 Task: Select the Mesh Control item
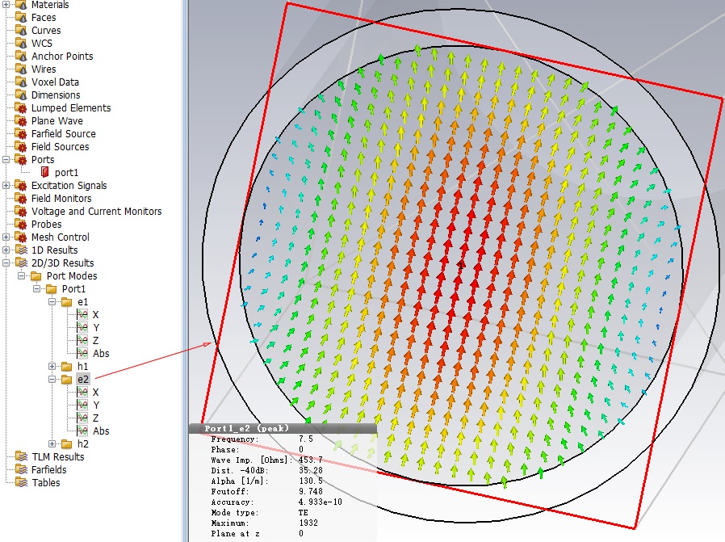pos(60,237)
